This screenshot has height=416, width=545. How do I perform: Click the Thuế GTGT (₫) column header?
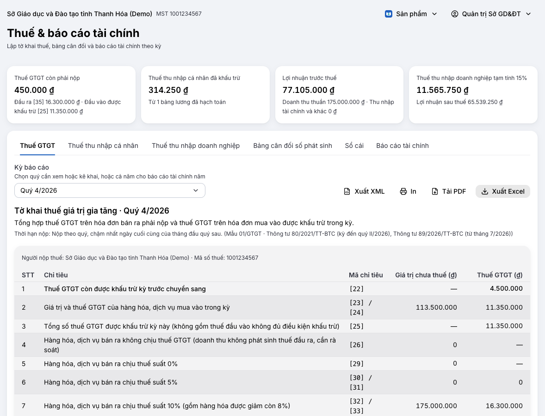point(500,275)
